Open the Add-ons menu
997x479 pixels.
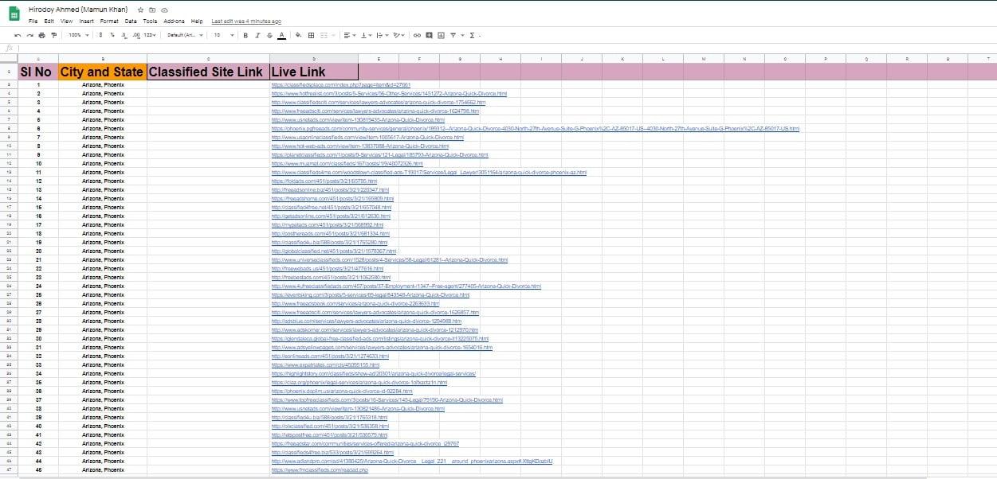[175, 21]
